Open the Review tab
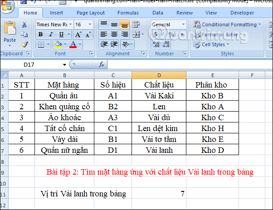 185,13
